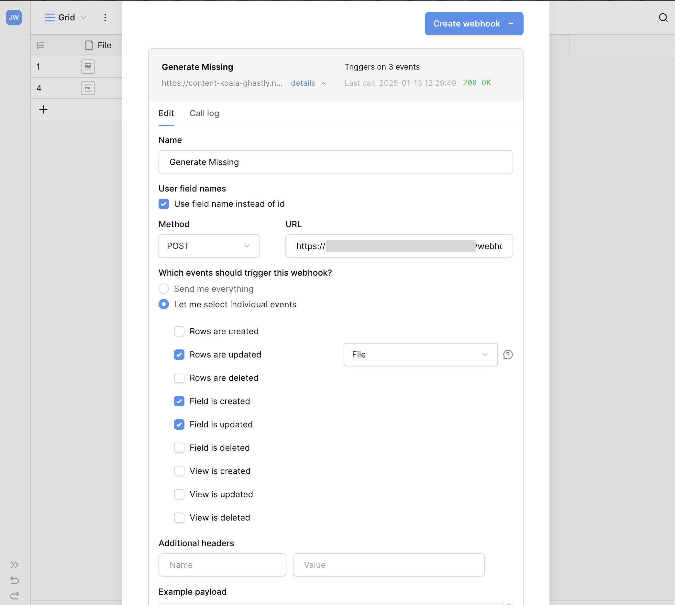Click the Triggers on 3 events text
This screenshot has height=605, width=675.
click(382, 67)
